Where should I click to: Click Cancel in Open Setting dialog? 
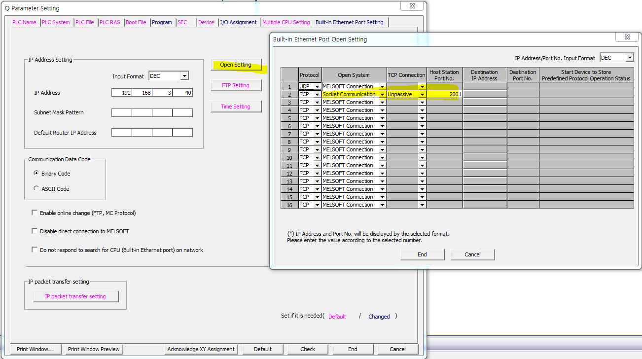click(x=472, y=254)
